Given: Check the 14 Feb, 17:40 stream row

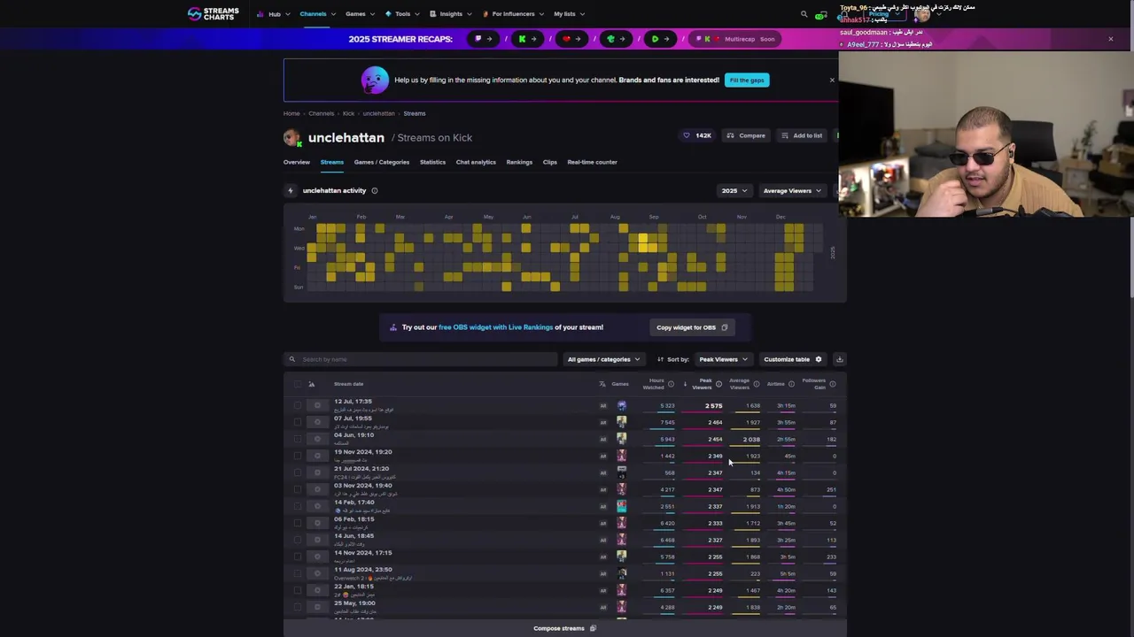Looking at the screenshot, I should point(298,506).
